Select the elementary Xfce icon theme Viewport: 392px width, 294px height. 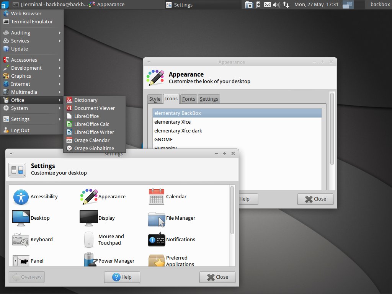click(237, 122)
